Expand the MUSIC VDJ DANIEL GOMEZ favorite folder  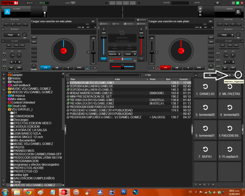coord(7,89)
